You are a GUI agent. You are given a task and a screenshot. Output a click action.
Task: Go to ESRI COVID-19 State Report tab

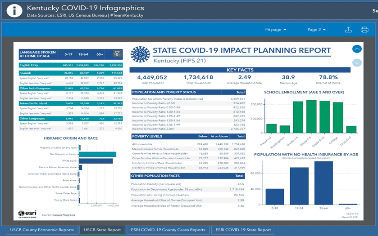(x=242, y=230)
